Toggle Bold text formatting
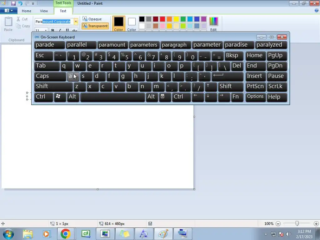The width and height of the screenshot is (320, 240). coord(52,30)
